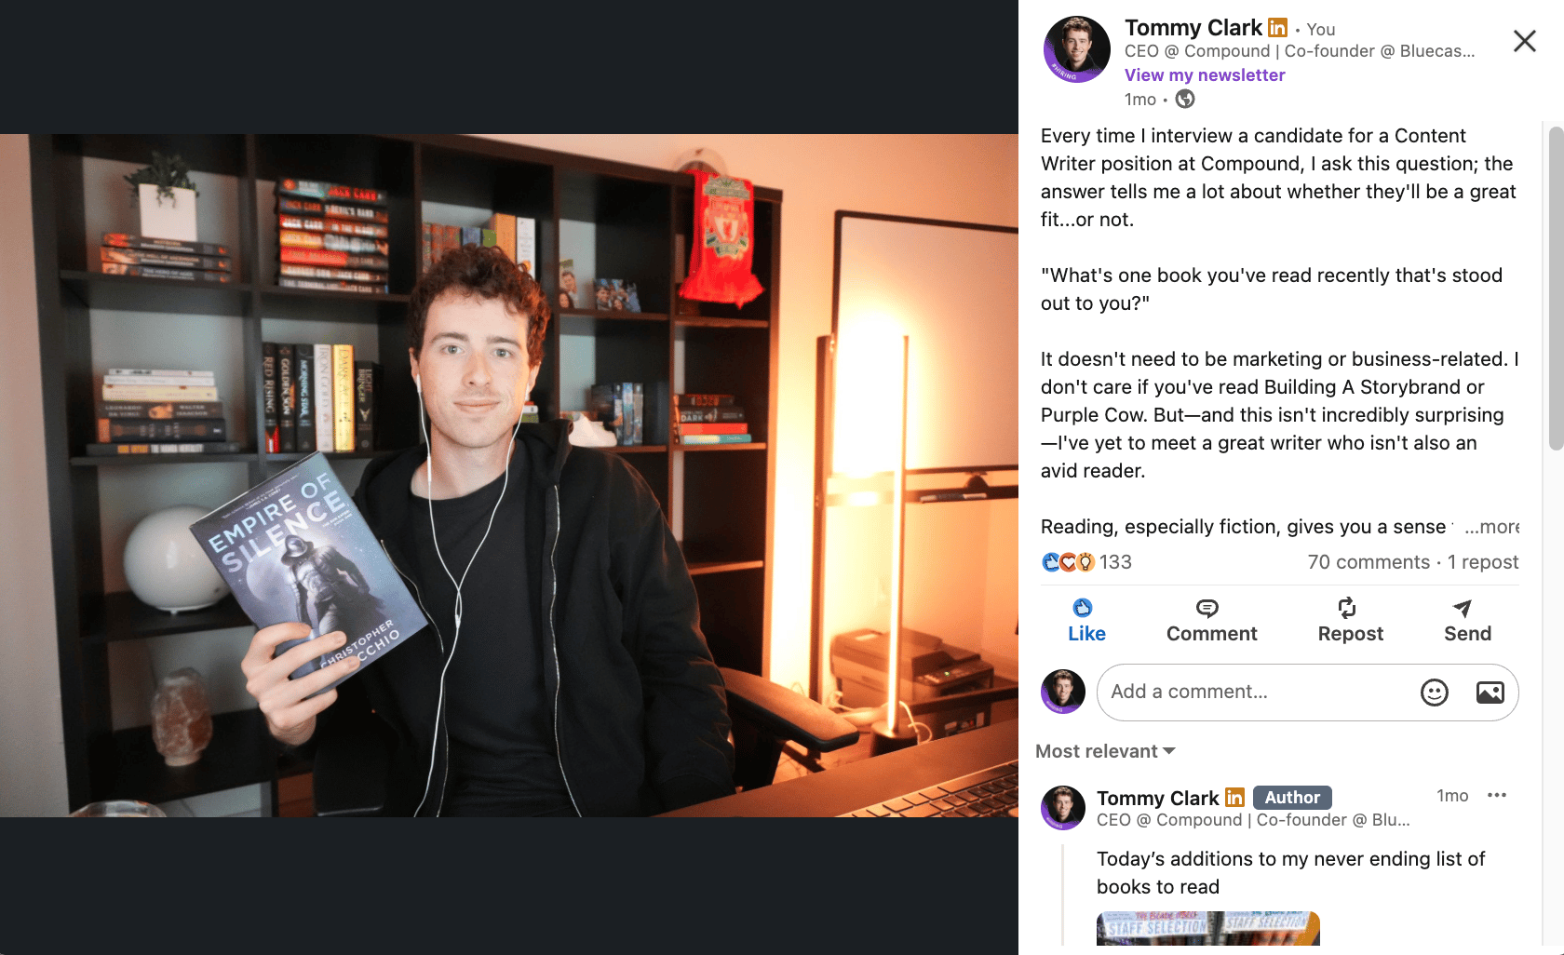The image size is (1564, 955).
Task: Click in the Add a comment field
Action: pyautogui.click(x=1257, y=693)
